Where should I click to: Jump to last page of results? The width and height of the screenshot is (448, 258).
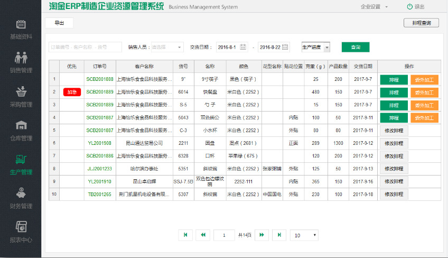pyautogui.click(x=279, y=235)
